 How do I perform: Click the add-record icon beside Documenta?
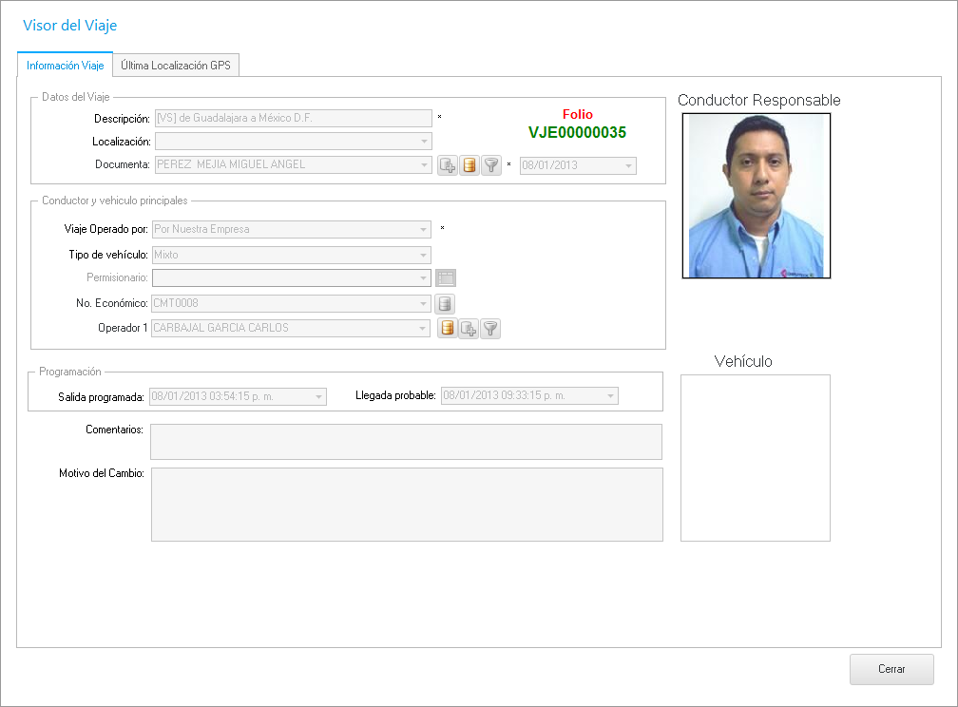448,165
